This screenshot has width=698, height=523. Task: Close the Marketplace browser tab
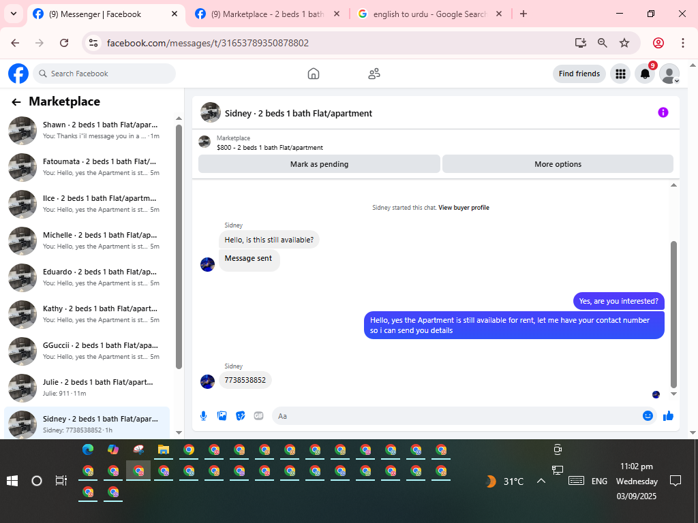[337, 14]
